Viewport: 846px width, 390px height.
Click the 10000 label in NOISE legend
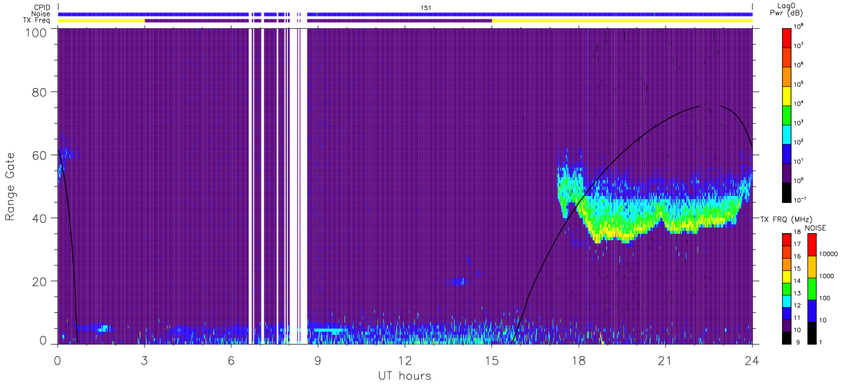tap(827, 254)
